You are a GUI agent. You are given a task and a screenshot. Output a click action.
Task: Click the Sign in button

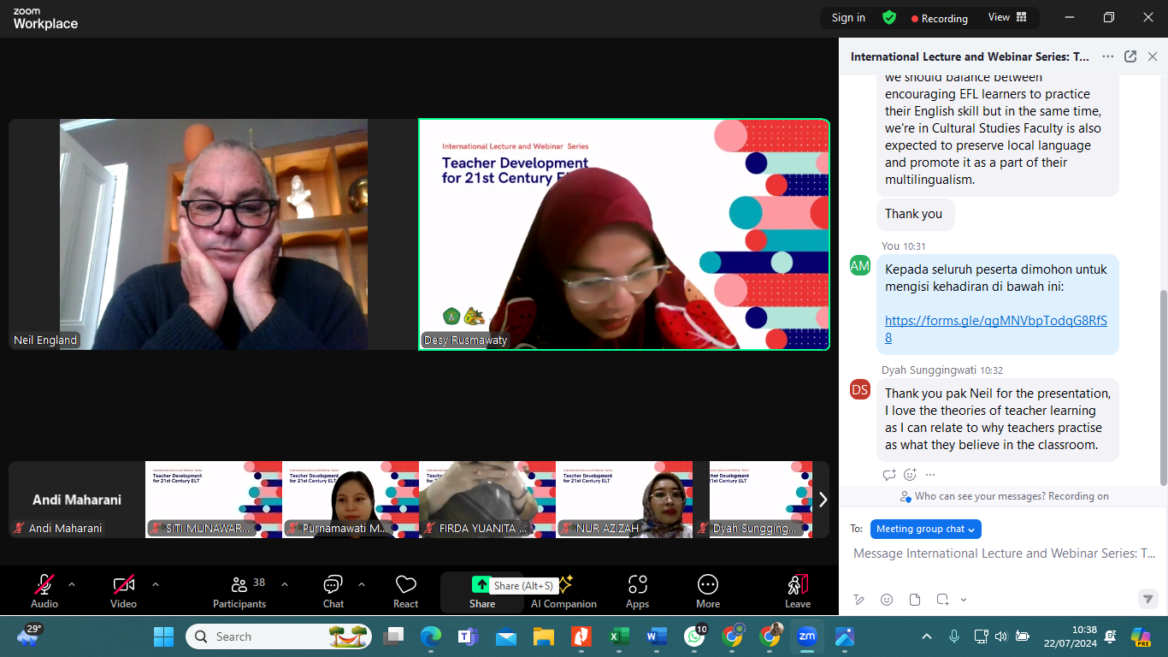pyautogui.click(x=848, y=18)
